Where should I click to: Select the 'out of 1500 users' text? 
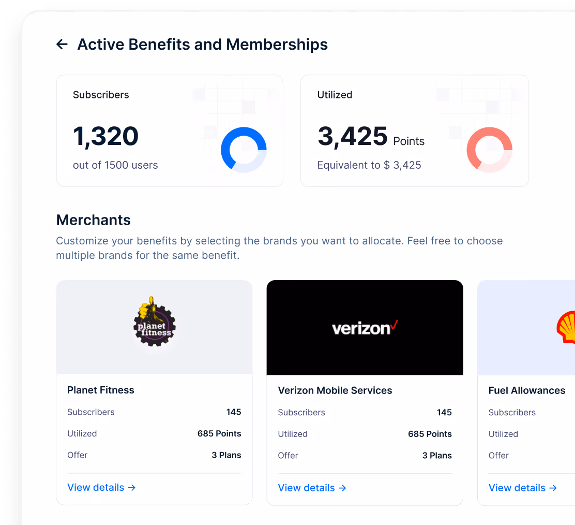point(115,165)
